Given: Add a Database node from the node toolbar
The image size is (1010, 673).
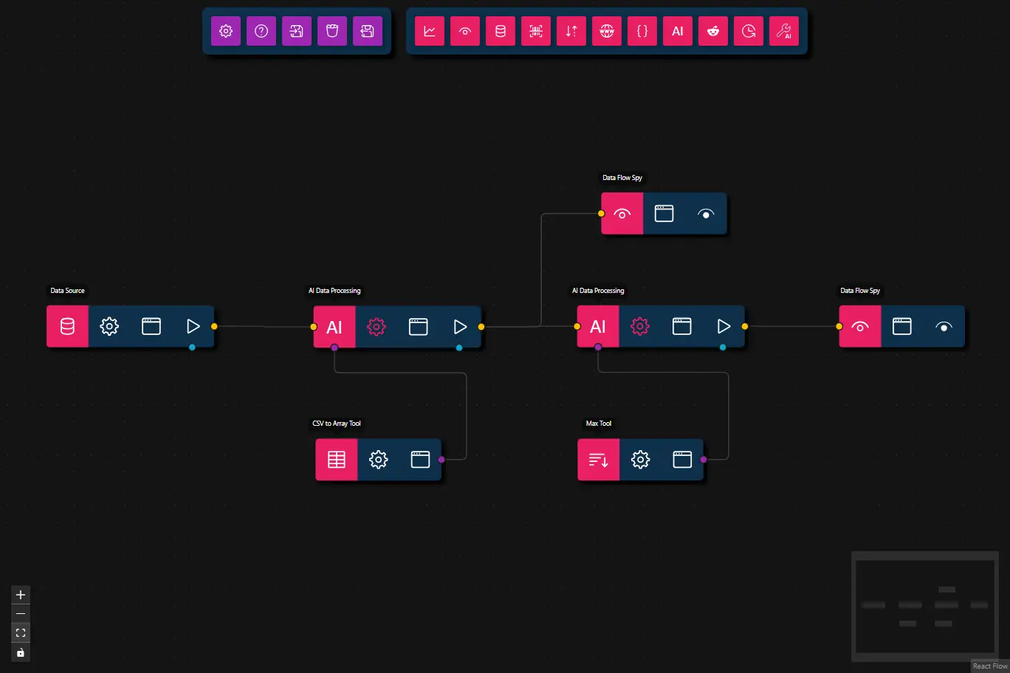Looking at the screenshot, I should point(500,31).
